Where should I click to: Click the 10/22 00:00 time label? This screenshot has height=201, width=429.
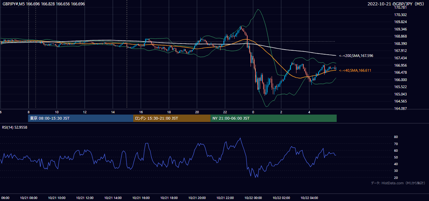pos(253,198)
